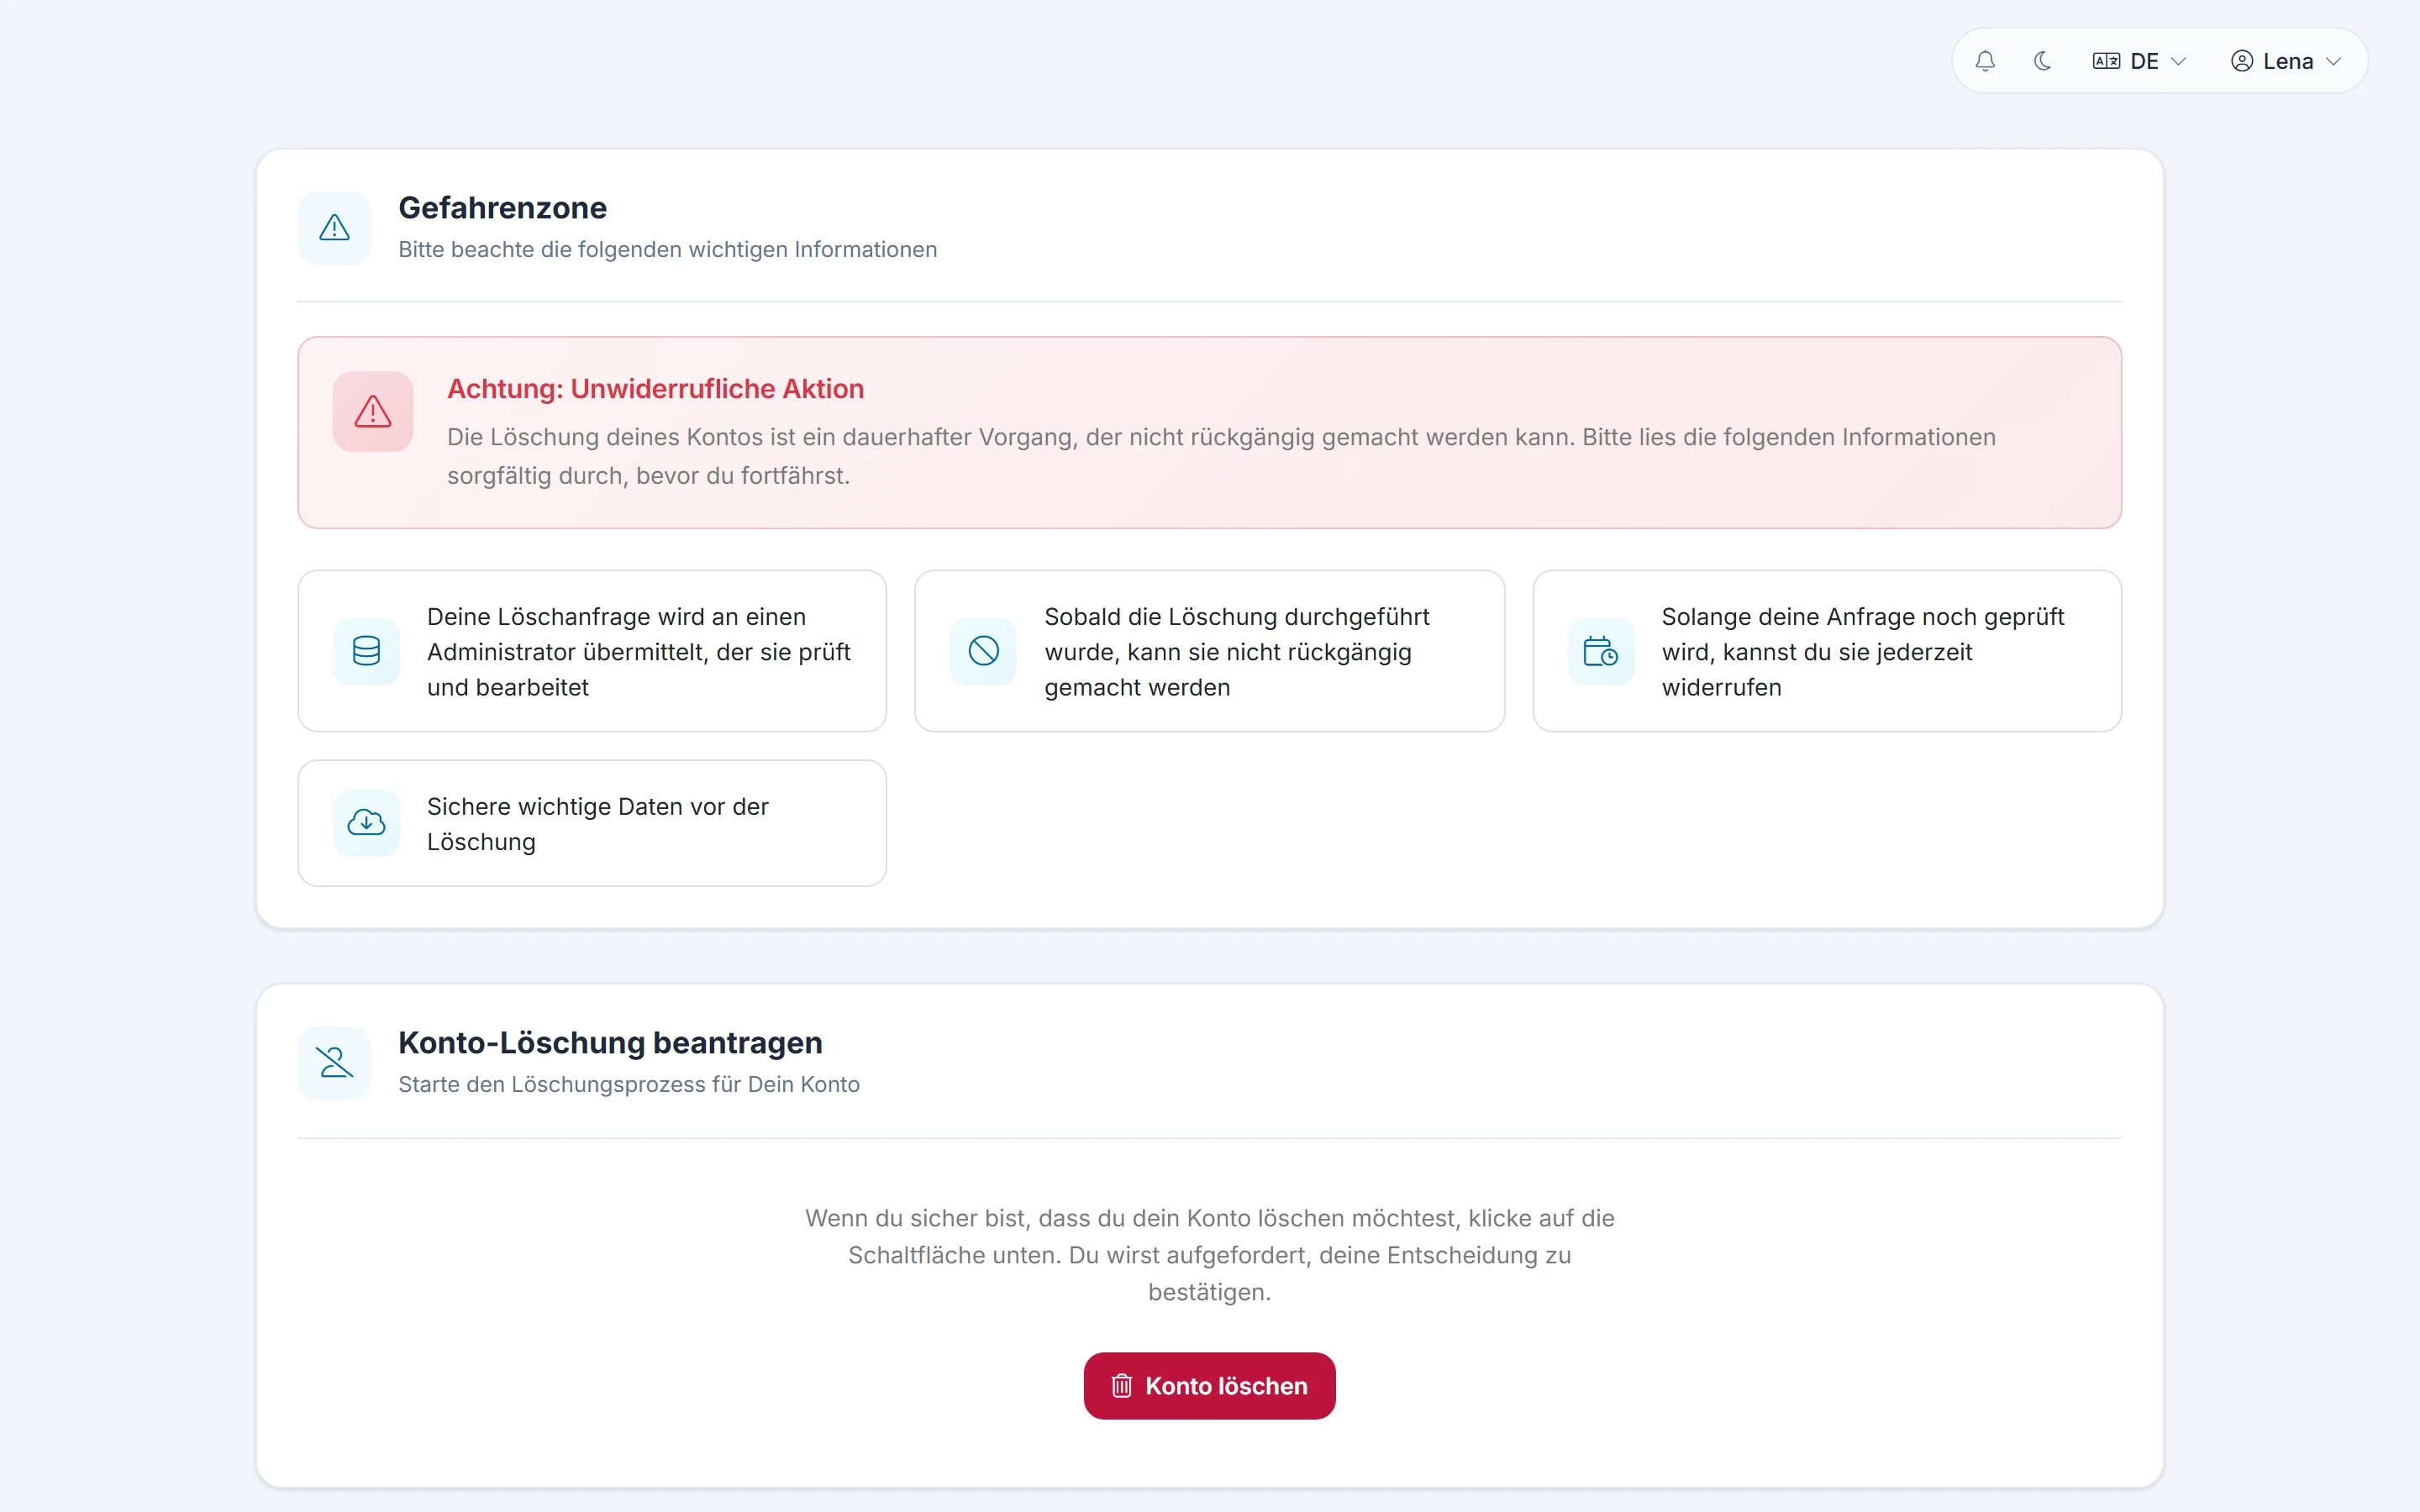Screen dimensions: 2420x1512
Task: Open the notifications bell
Action: [x=1985, y=61]
